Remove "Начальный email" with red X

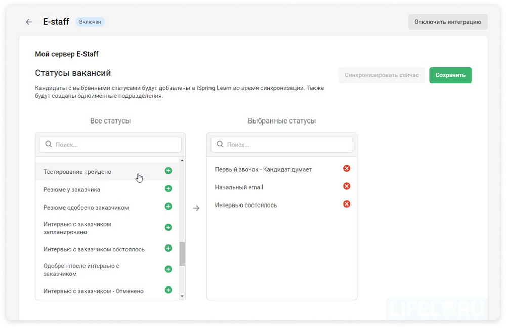[346, 186]
